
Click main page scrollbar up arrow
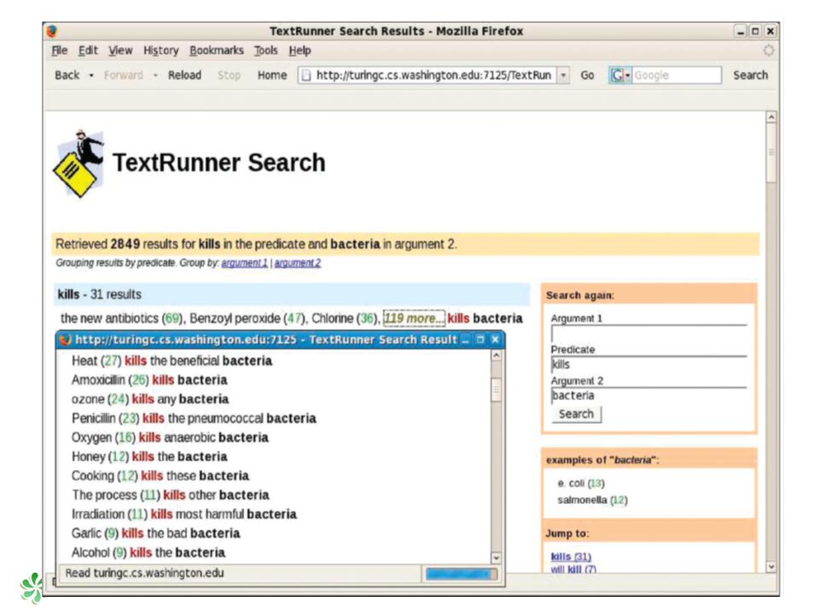pyautogui.click(x=771, y=118)
